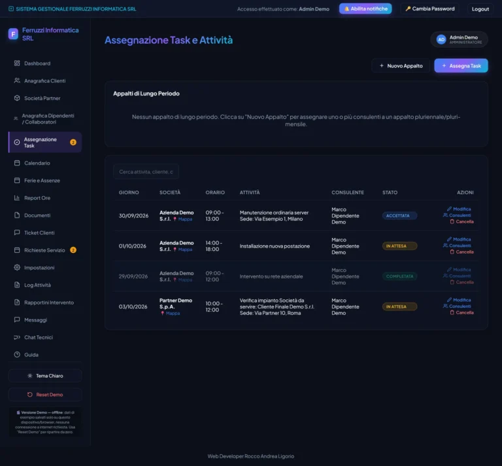
Task: Click the Admin Demo profile chip
Action: [459, 39]
